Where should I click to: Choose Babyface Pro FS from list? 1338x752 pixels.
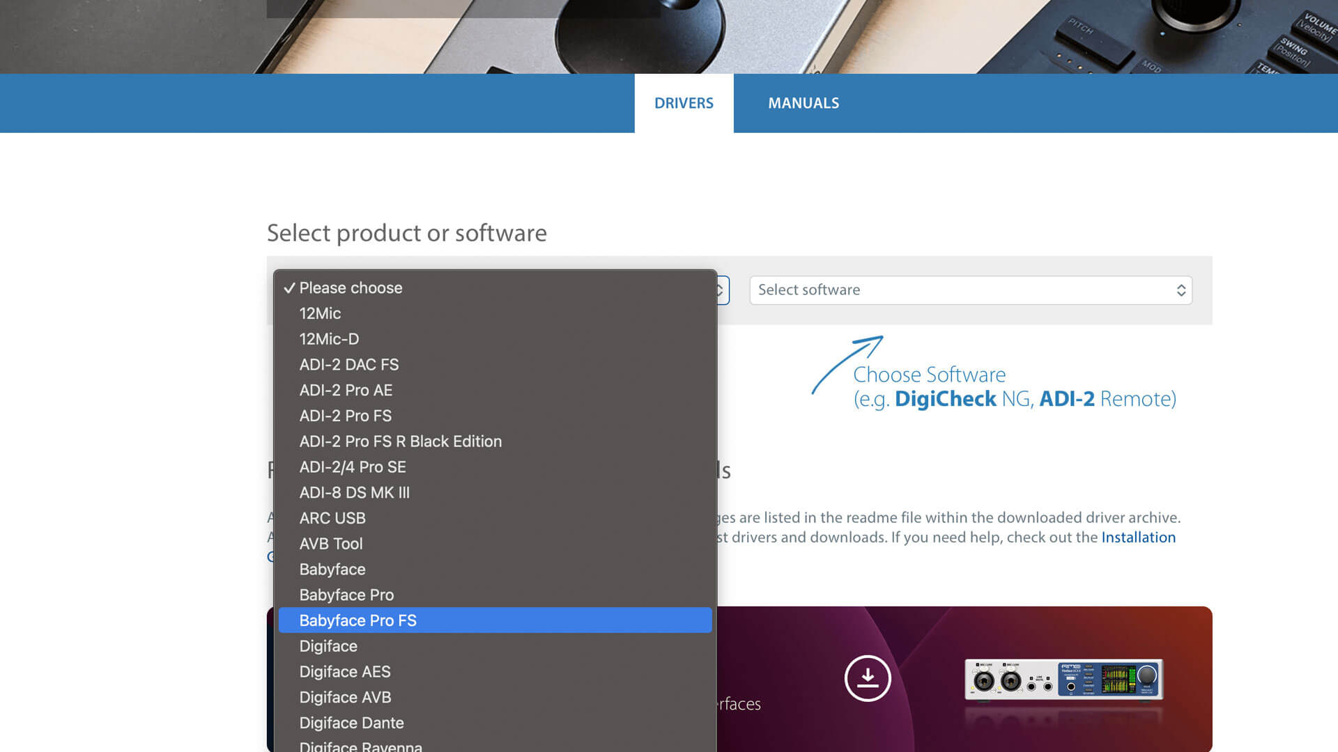coord(357,620)
